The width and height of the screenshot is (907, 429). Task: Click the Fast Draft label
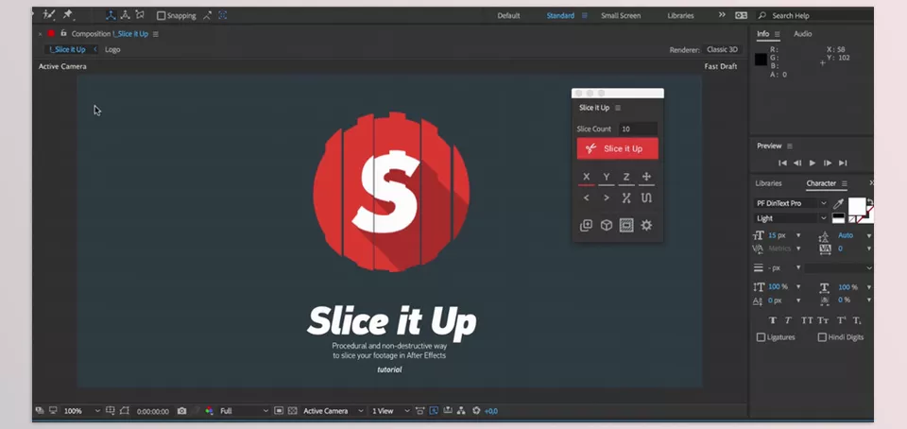pyautogui.click(x=720, y=66)
